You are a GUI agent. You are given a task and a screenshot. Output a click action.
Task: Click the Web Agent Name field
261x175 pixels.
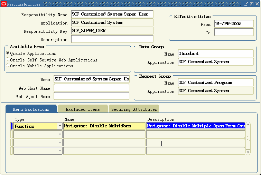click(x=92, y=96)
